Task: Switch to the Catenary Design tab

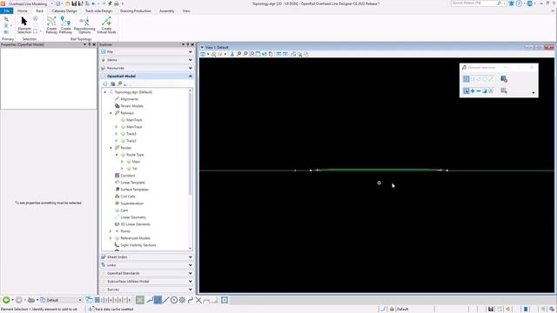Action: point(64,11)
